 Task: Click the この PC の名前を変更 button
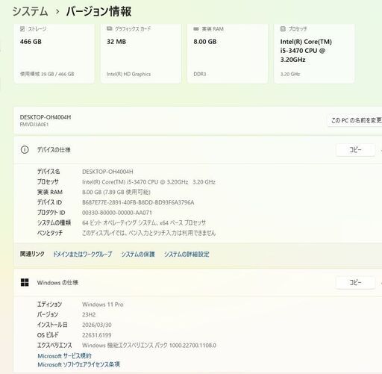(355, 120)
